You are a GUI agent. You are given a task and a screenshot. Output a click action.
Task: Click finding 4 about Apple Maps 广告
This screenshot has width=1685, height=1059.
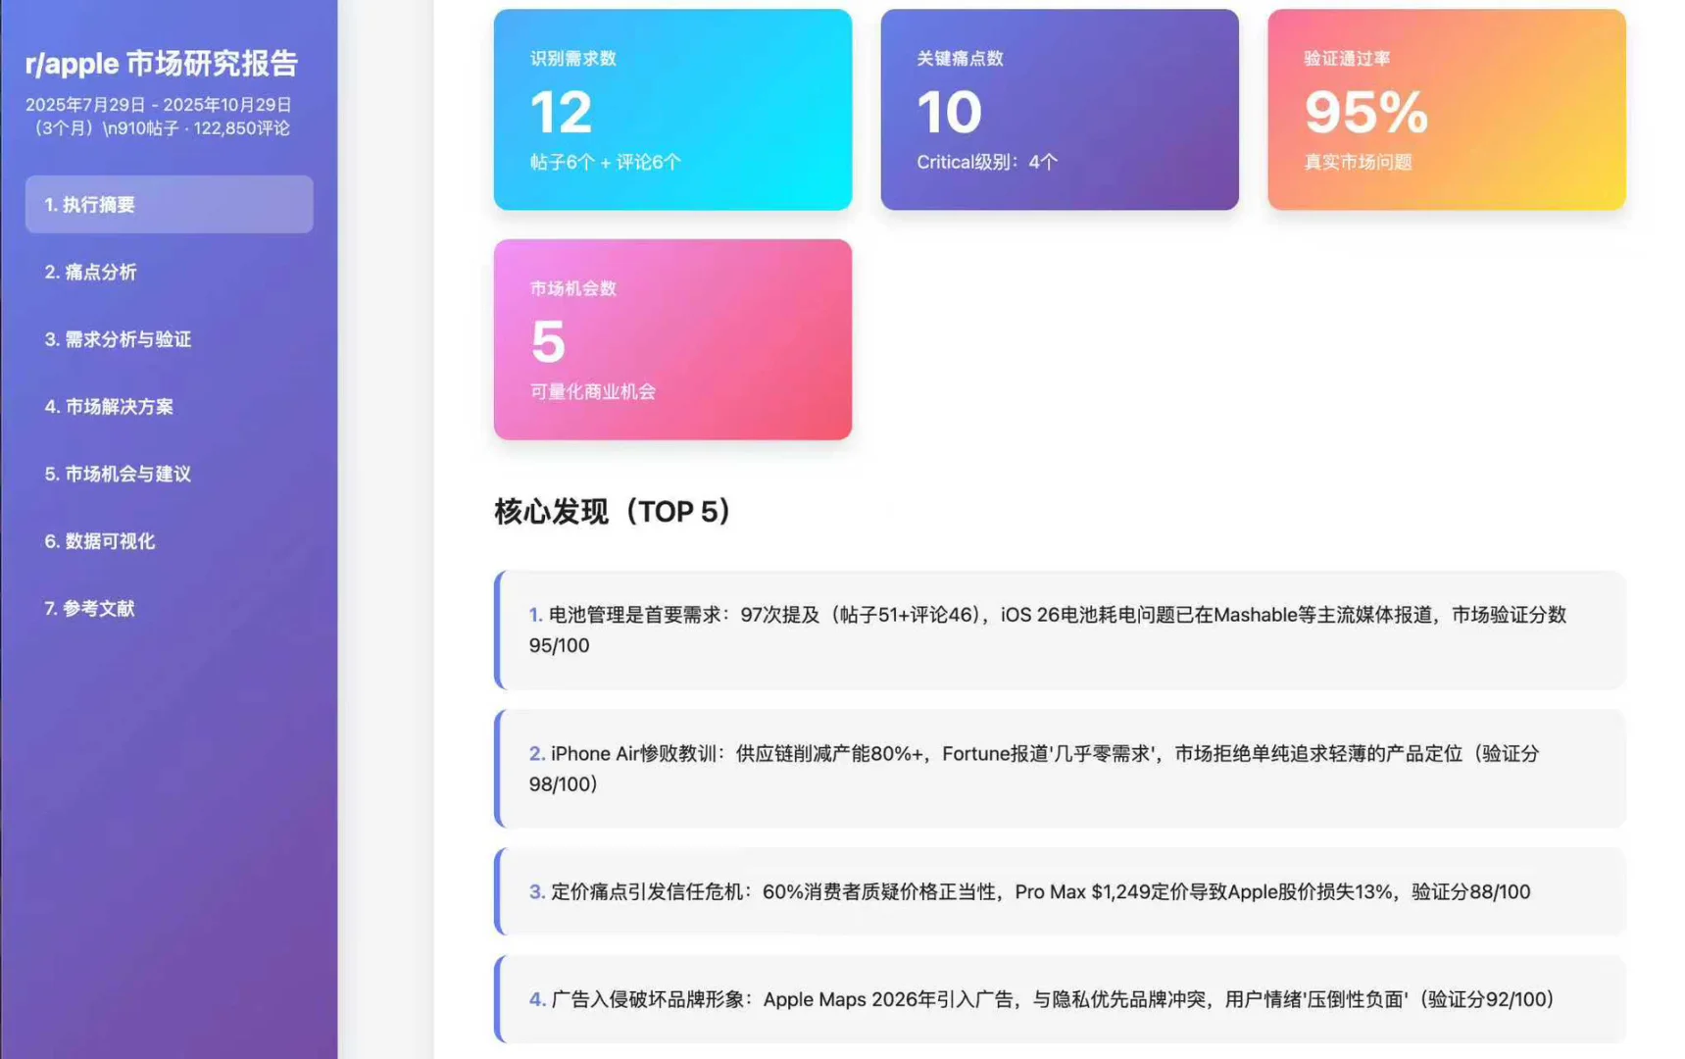tap(1059, 999)
